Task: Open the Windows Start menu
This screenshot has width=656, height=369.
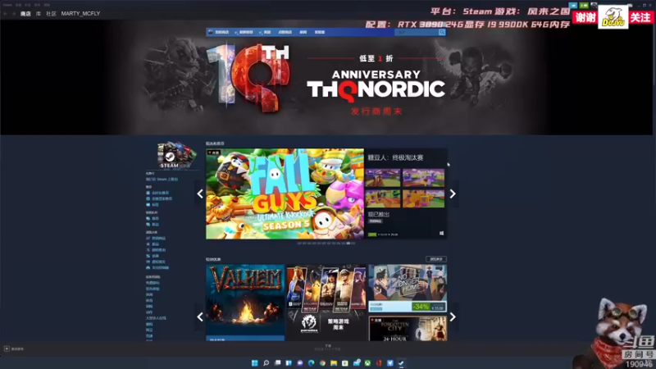Action: pyautogui.click(x=254, y=362)
